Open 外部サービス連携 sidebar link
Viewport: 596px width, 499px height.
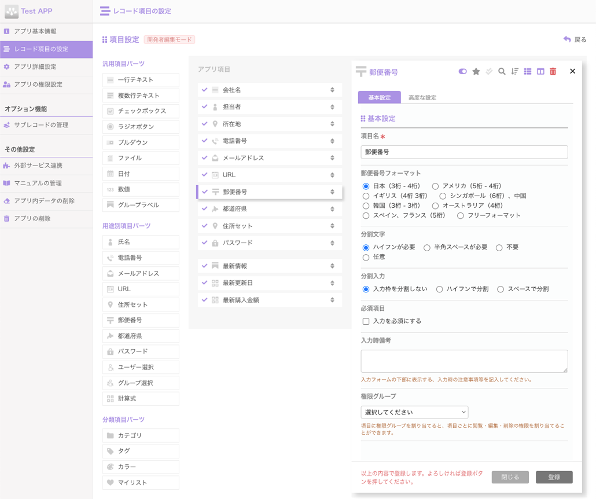[46, 166]
